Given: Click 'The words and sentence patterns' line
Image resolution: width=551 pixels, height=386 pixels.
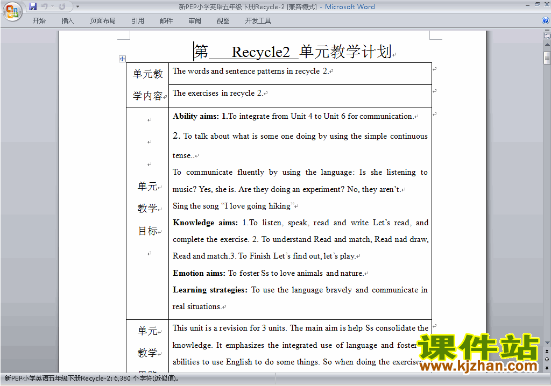Looking at the screenshot, I should (251, 71).
